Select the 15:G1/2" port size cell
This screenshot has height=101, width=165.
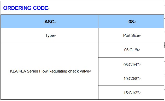click(x=131, y=92)
